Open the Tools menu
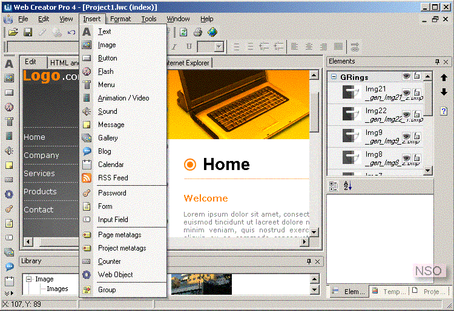The width and height of the screenshot is (454, 311). [149, 19]
